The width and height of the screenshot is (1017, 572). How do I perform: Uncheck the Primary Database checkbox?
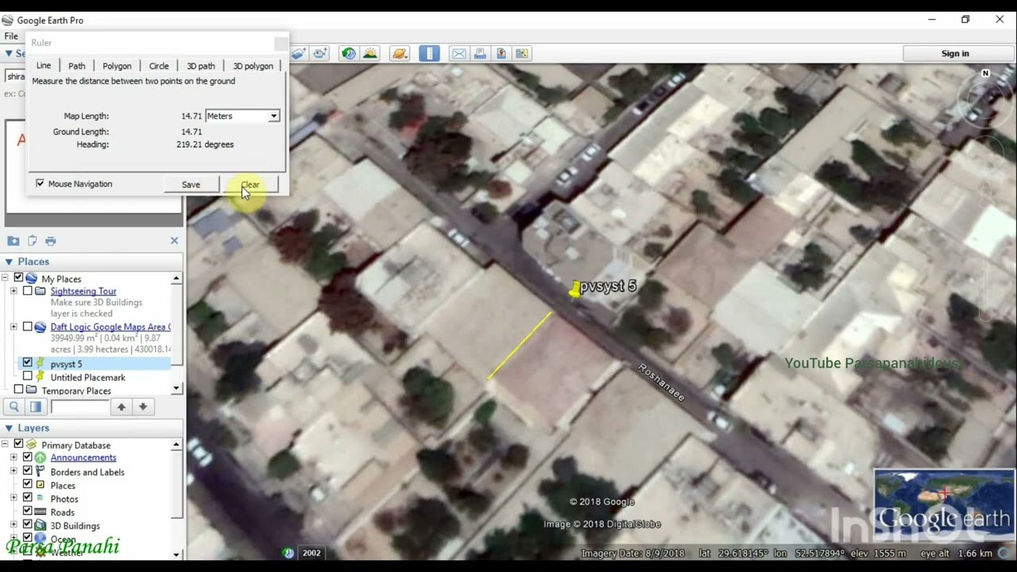(18, 445)
